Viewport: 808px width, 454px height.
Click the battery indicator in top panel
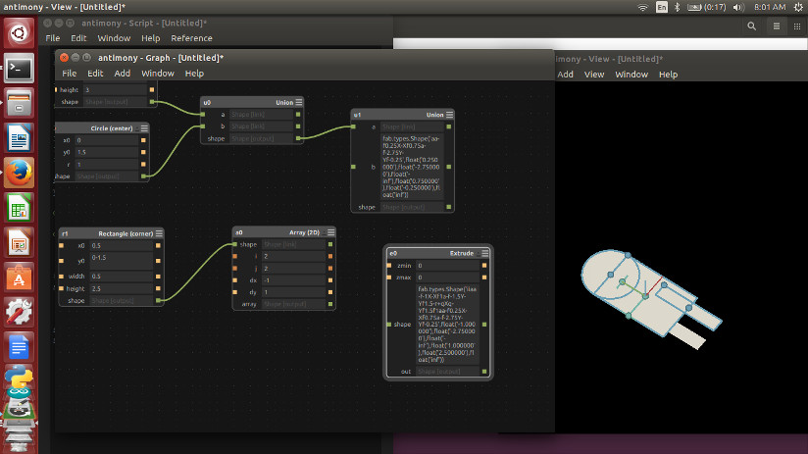[x=706, y=7]
